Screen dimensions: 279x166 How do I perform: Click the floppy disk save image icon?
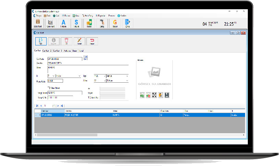pyautogui.click(x=167, y=95)
